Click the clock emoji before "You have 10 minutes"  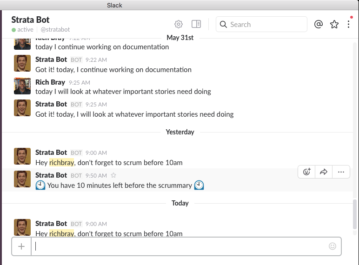tap(40, 185)
